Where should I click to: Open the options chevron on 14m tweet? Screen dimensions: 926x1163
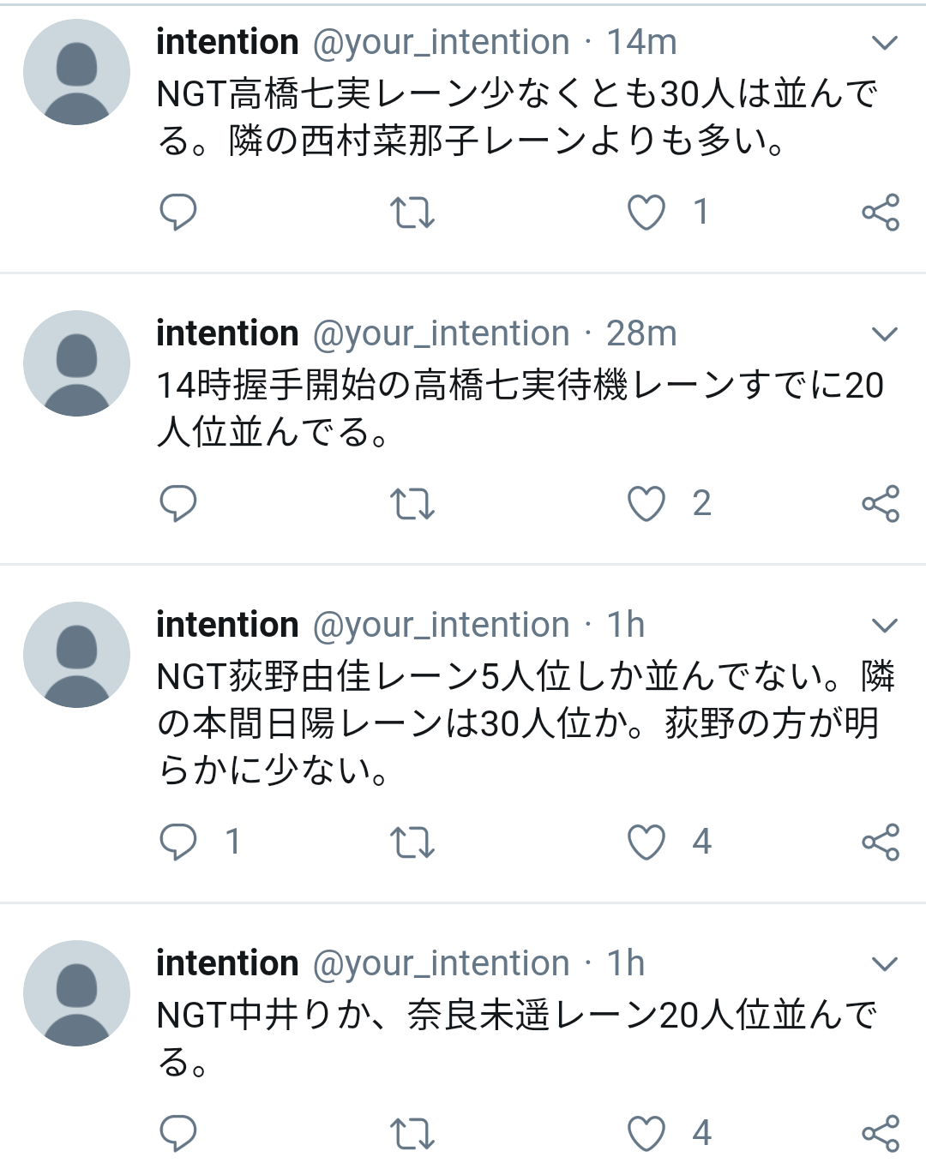coord(884,42)
